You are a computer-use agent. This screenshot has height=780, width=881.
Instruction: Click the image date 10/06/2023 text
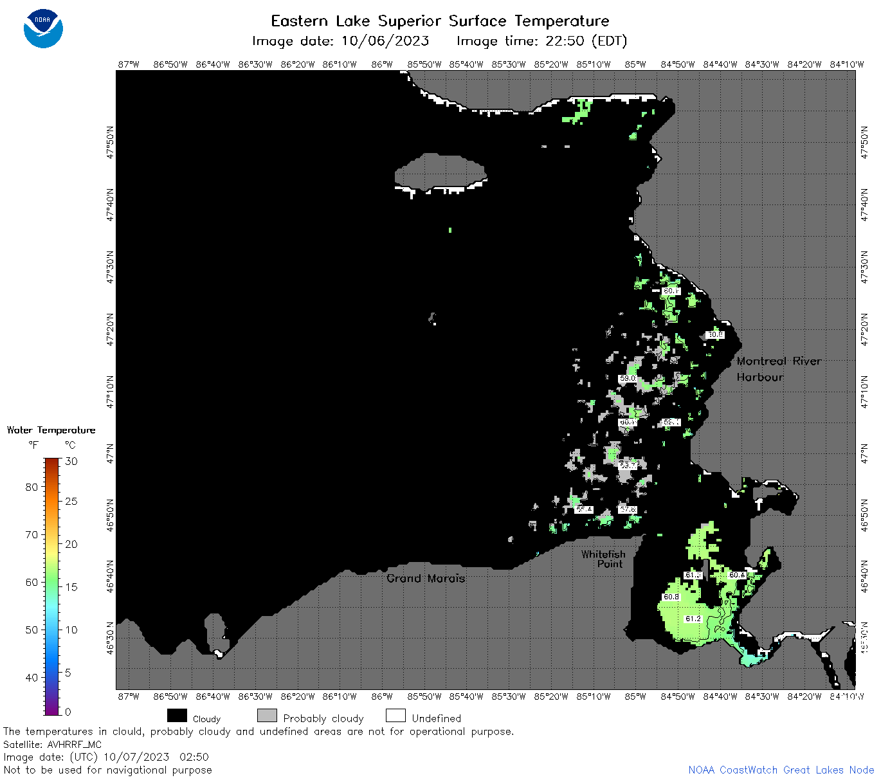click(341, 41)
